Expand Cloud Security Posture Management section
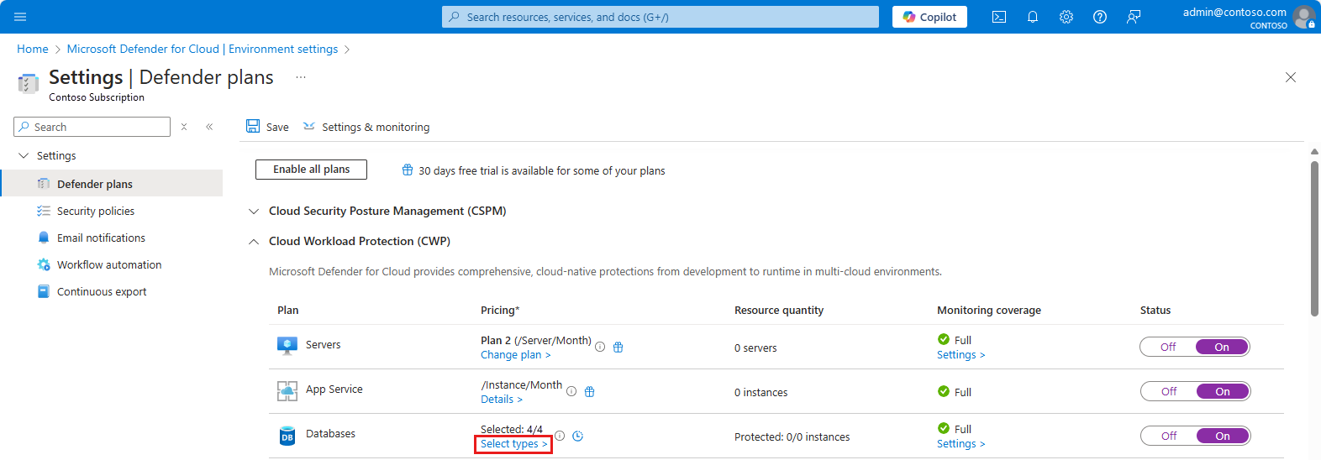This screenshot has height=460, width=1321. [254, 211]
